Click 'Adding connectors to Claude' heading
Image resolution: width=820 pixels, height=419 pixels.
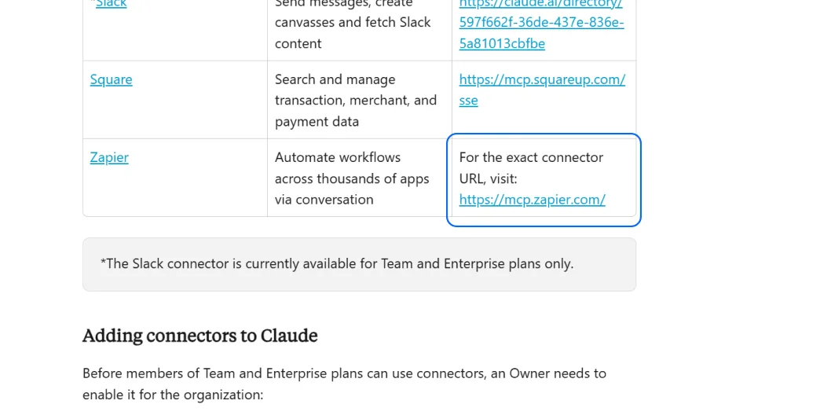(200, 336)
